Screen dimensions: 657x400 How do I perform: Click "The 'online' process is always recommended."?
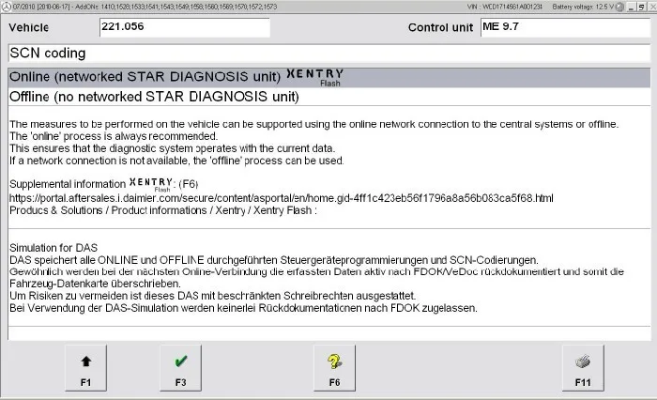click(114, 136)
